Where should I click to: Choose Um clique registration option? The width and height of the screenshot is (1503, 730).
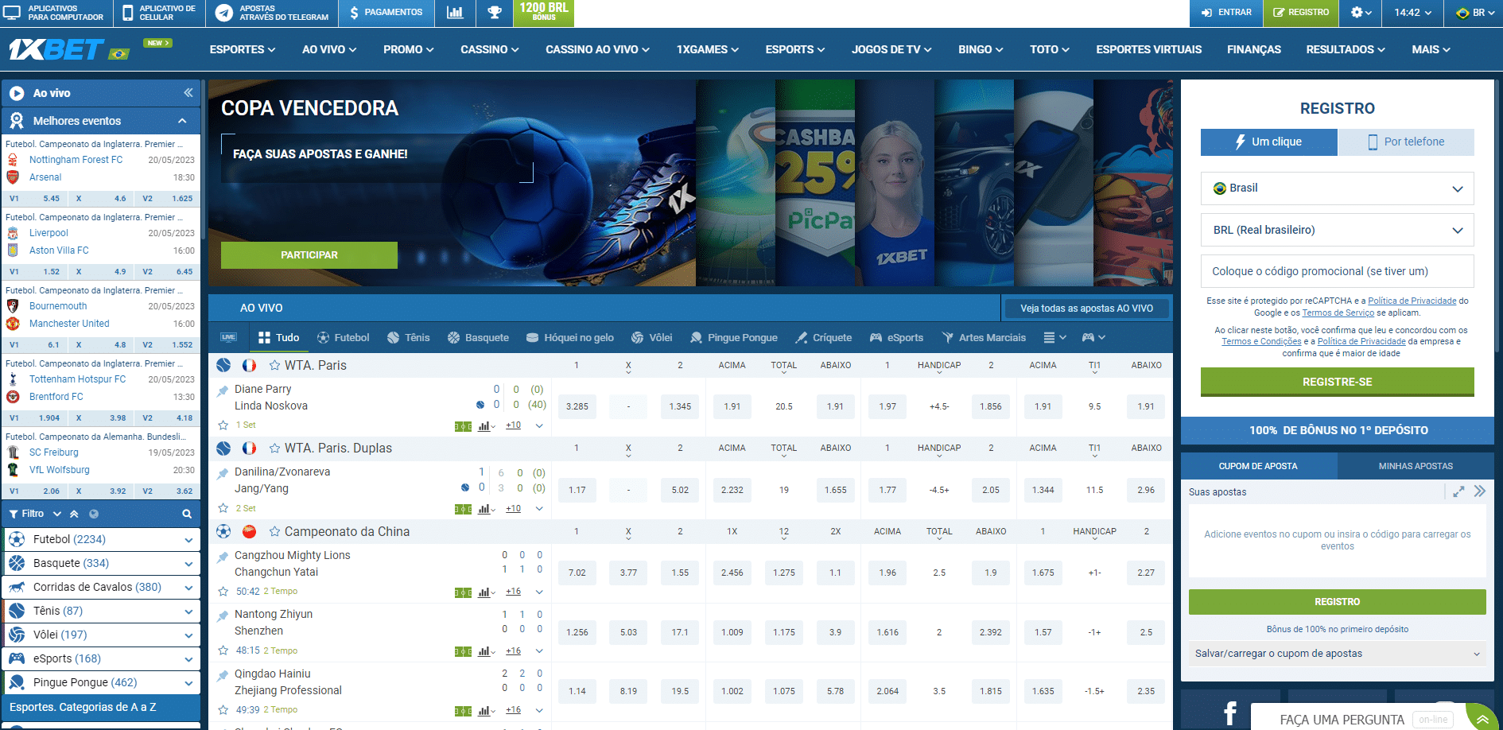(x=1269, y=142)
